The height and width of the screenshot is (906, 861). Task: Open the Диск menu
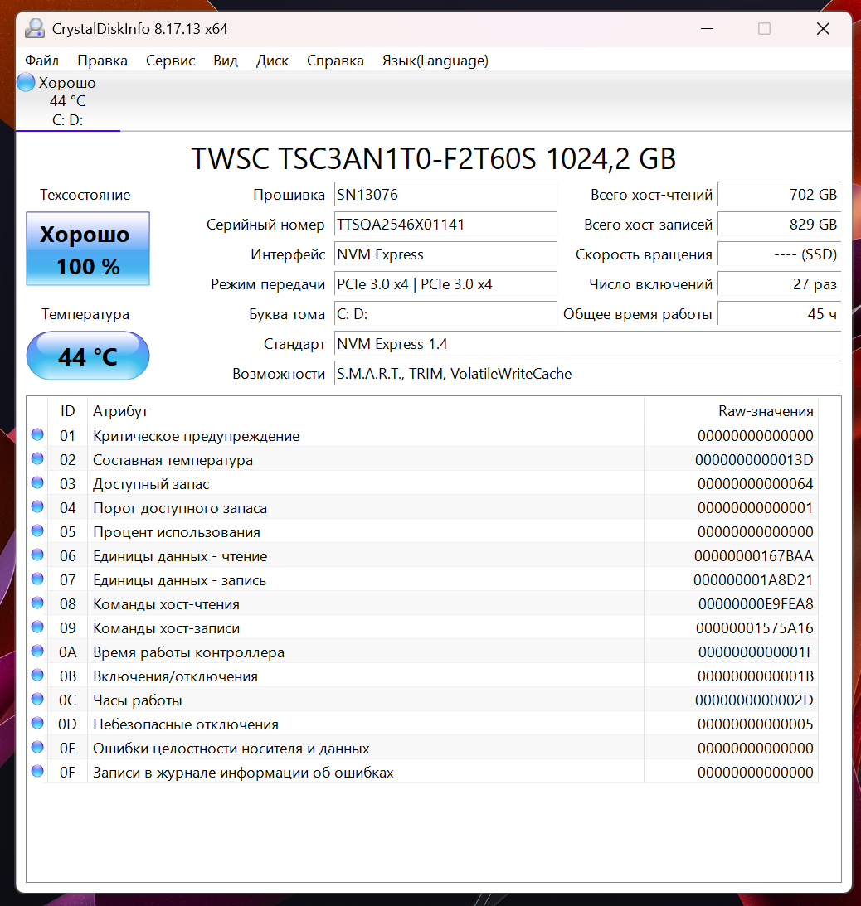272,61
